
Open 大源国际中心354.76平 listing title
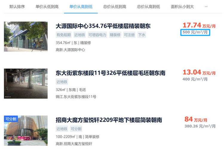tap(103, 26)
